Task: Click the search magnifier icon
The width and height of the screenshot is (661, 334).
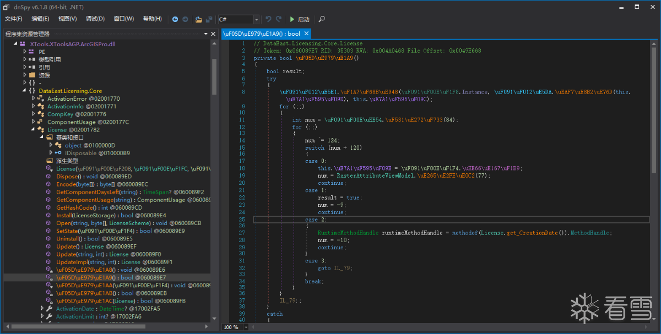Action: [x=322, y=19]
